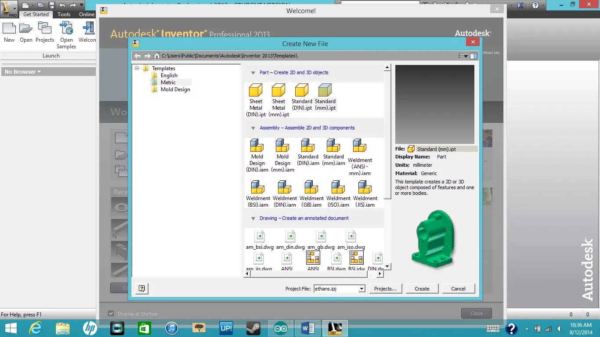Choose Mold Design (mm).iam template
Screen dimensions: 600x337
point(282,156)
